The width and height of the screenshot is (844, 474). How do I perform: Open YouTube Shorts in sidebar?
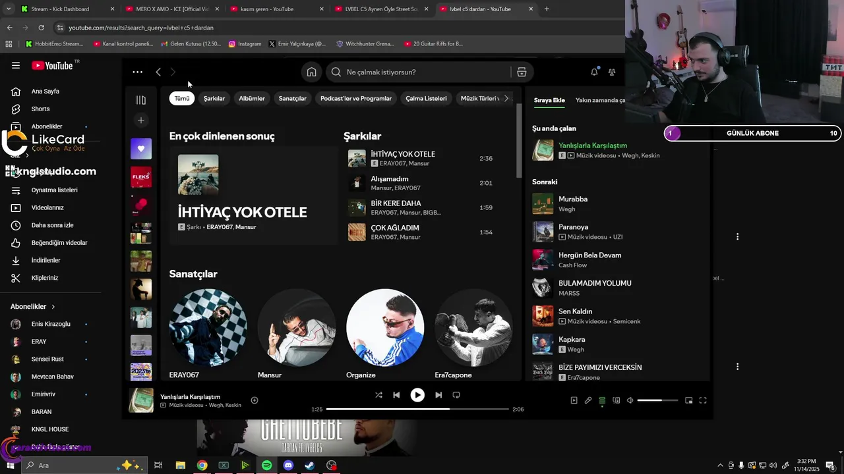click(x=40, y=109)
